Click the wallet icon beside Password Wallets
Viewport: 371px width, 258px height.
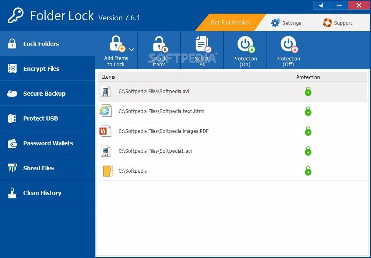12,144
